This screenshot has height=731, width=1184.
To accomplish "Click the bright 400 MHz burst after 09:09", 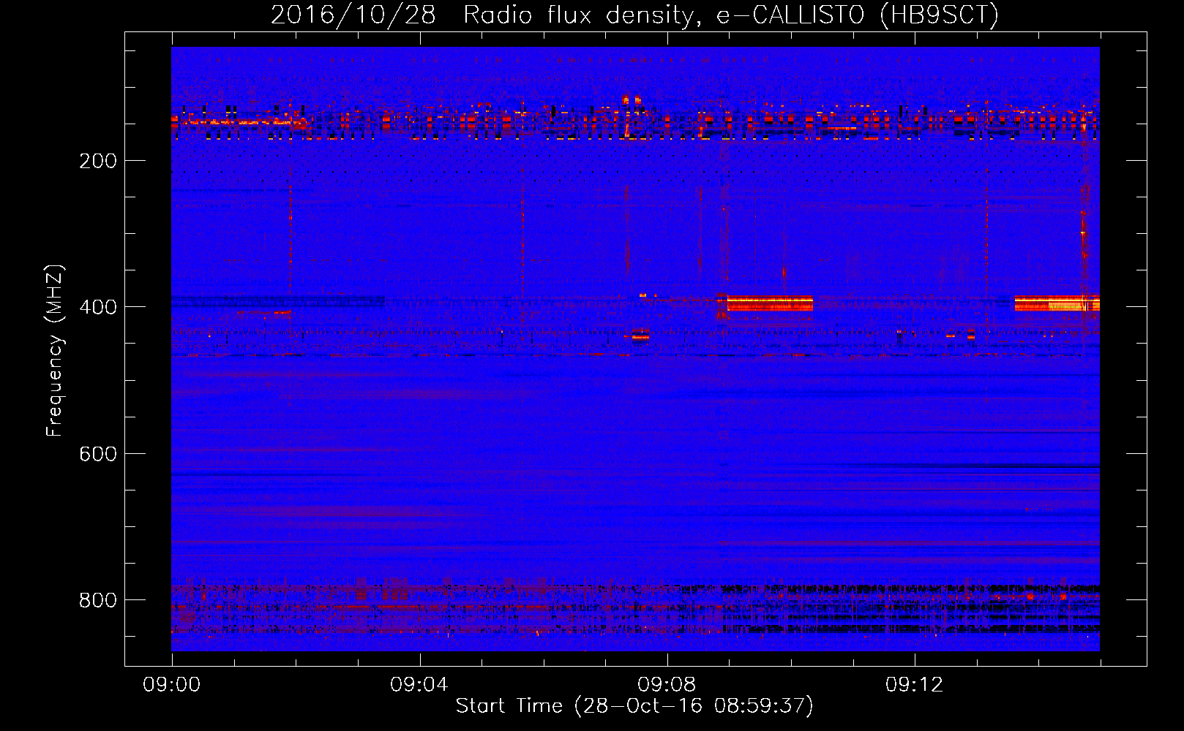I will (x=769, y=303).
